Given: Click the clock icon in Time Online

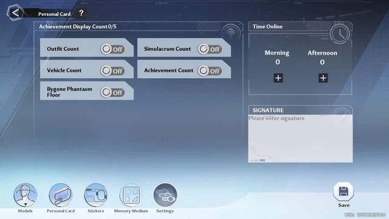Looking at the screenshot, I should 340,34.
